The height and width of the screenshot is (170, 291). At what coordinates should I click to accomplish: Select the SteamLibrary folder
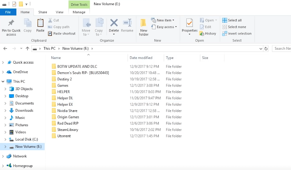pyautogui.click(x=67, y=130)
